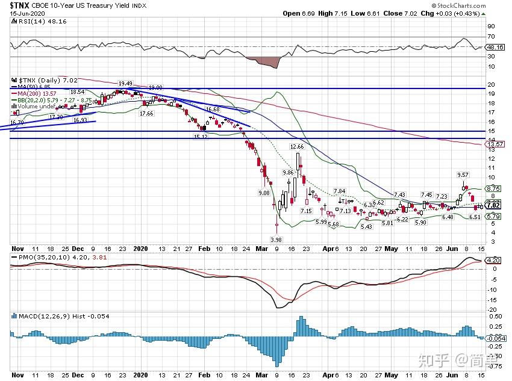
Task: Click the StockCharts.com copyright logo
Action: click(x=458, y=5)
